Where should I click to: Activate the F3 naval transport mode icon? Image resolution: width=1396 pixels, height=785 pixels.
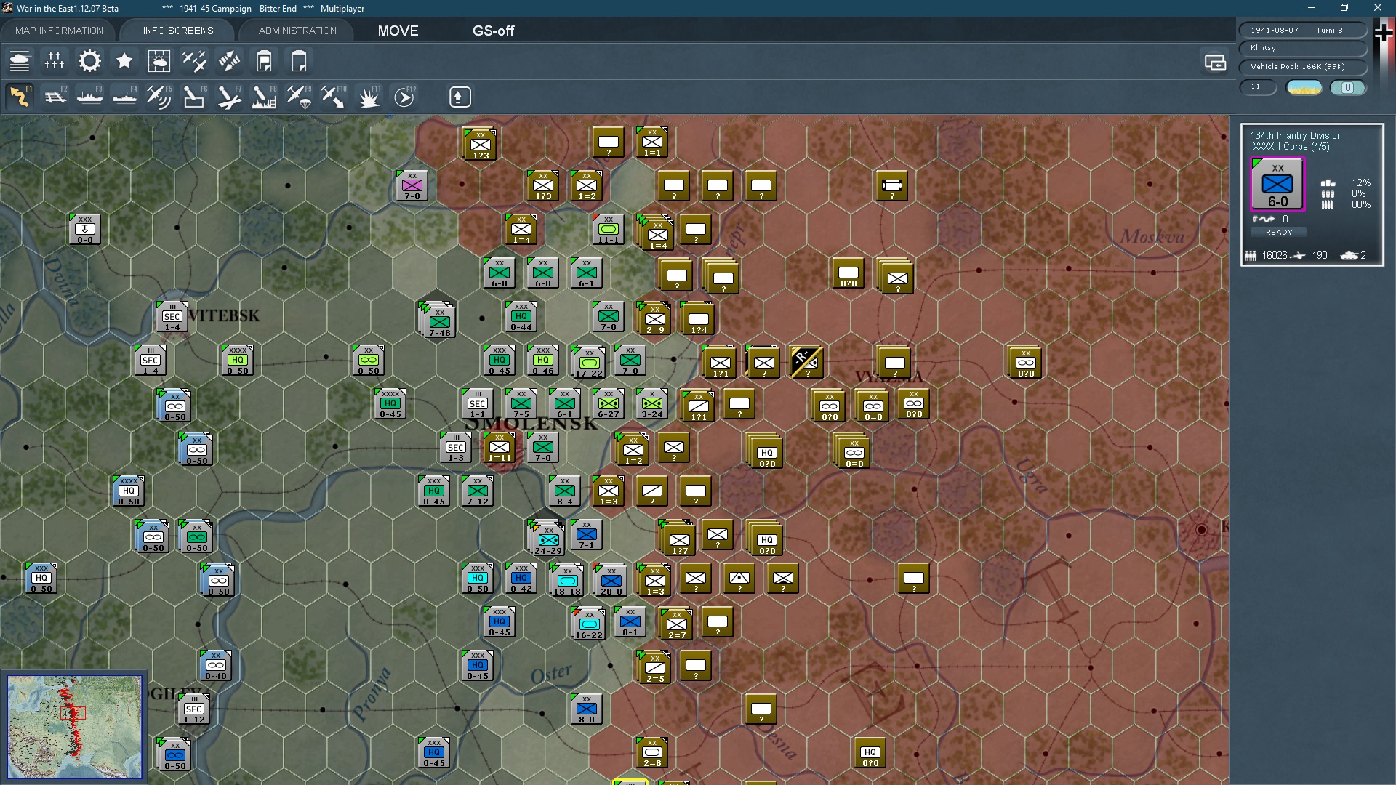click(x=90, y=97)
